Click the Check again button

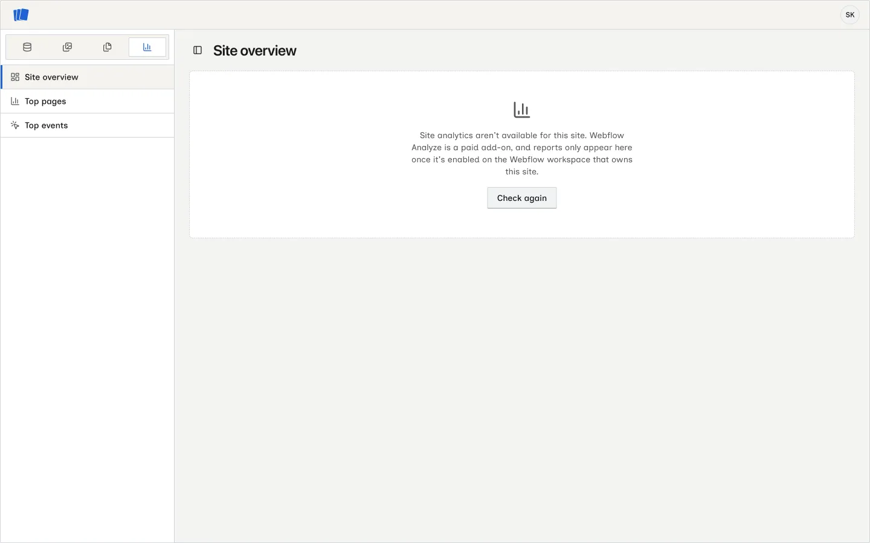click(522, 198)
